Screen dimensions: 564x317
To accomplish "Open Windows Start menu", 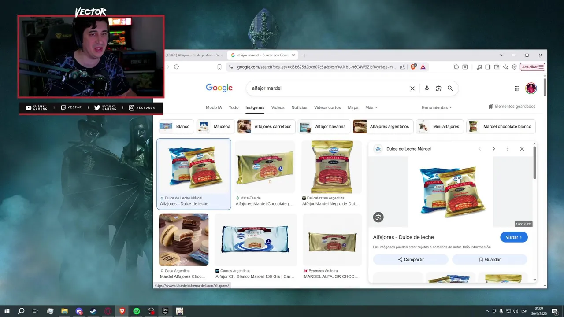I will point(7,311).
